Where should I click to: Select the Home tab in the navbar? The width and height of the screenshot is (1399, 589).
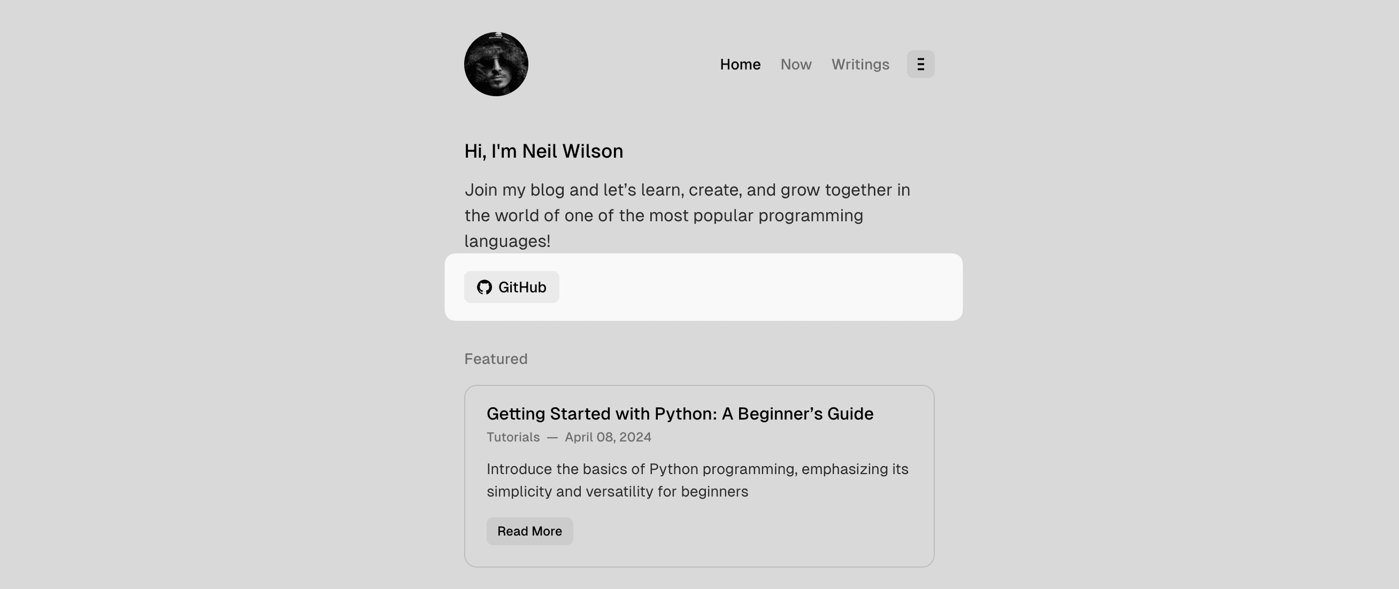pos(740,64)
